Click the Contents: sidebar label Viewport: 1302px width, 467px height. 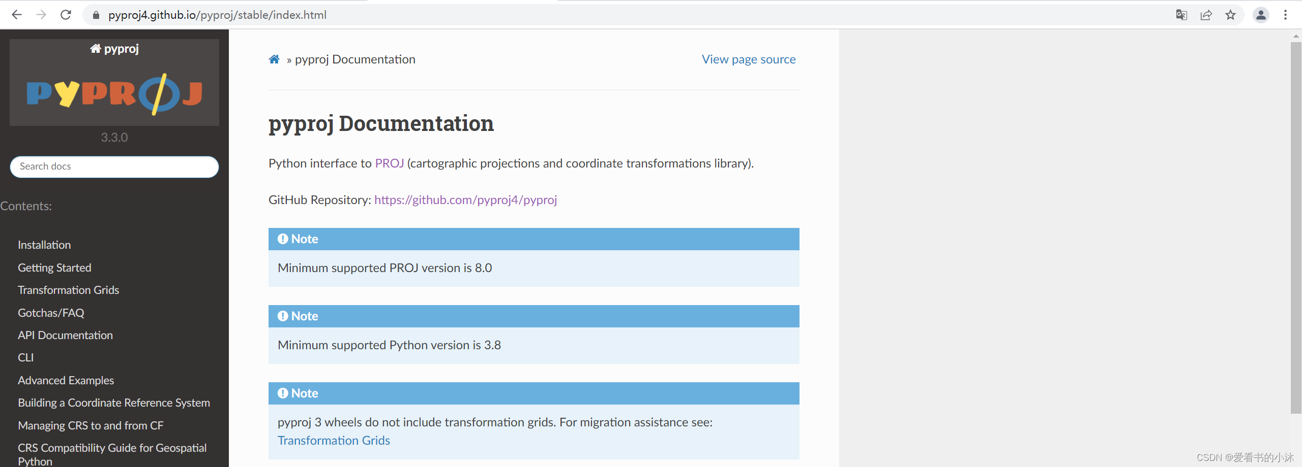pyautogui.click(x=26, y=206)
